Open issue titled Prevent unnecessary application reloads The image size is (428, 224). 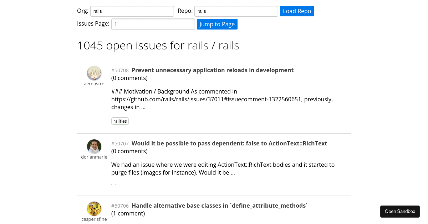(x=213, y=70)
